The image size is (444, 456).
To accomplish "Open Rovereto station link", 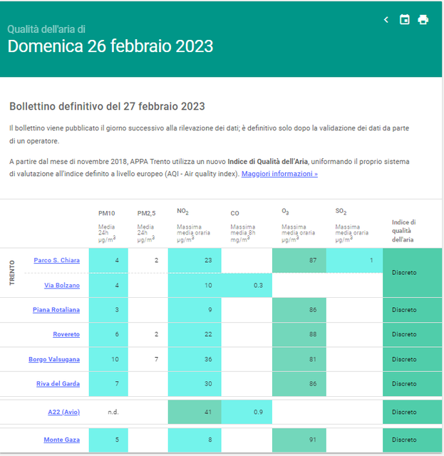I will pyautogui.click(x=66, y=334).
